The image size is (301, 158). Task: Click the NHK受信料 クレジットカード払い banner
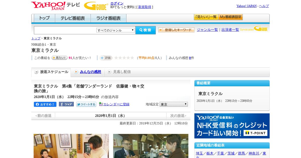click(x=232, y=126)
